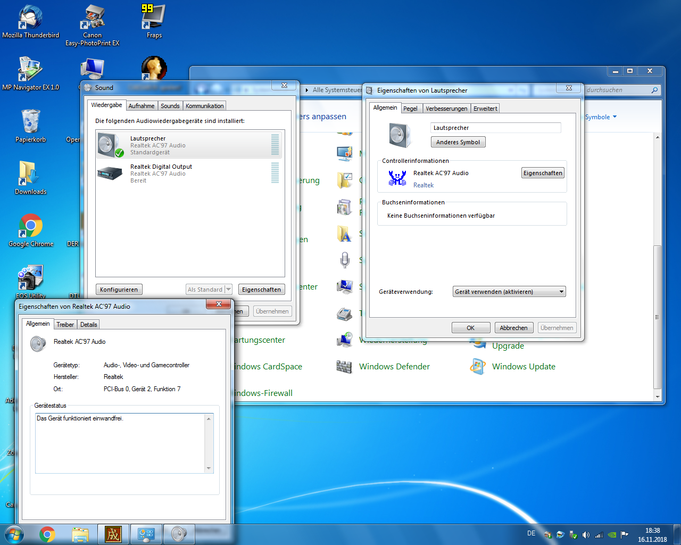Click Eigenschaften under Controllerinformationen

(x=543, y=173)
